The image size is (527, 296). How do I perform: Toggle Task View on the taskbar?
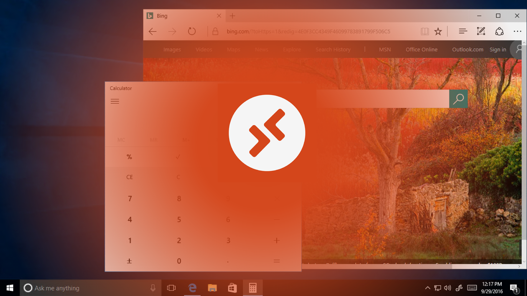tap(172, 288)
